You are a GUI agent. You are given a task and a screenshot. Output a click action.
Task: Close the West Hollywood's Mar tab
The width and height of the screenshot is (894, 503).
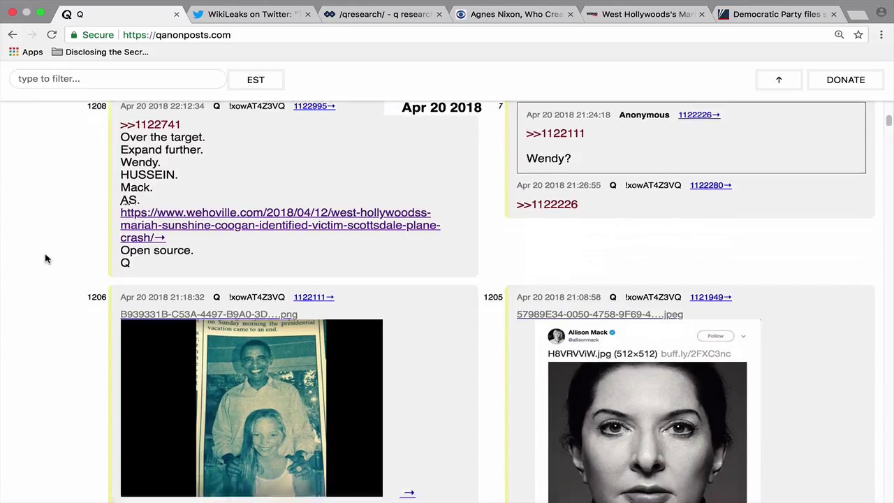(x=702, y=14)
